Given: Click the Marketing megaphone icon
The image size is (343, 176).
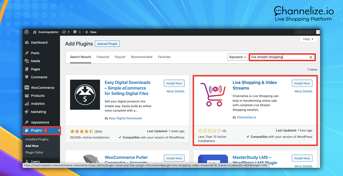Looking at the screenshot, I should (27, 112).
